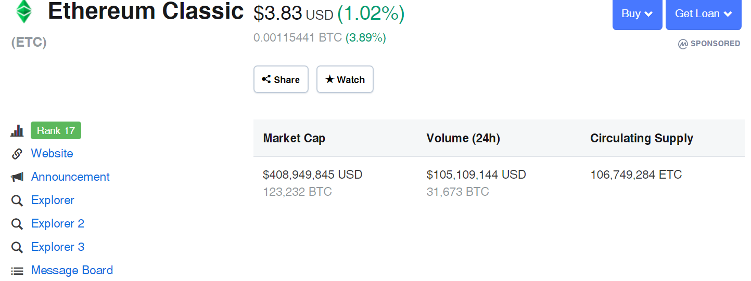
Task: Click the magnifier icon beside Explorer 3
Action: coord(17,247)
